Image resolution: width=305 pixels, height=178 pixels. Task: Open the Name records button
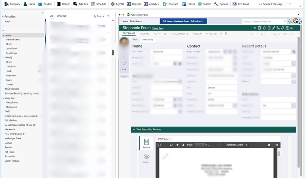[x=29, y=4]
